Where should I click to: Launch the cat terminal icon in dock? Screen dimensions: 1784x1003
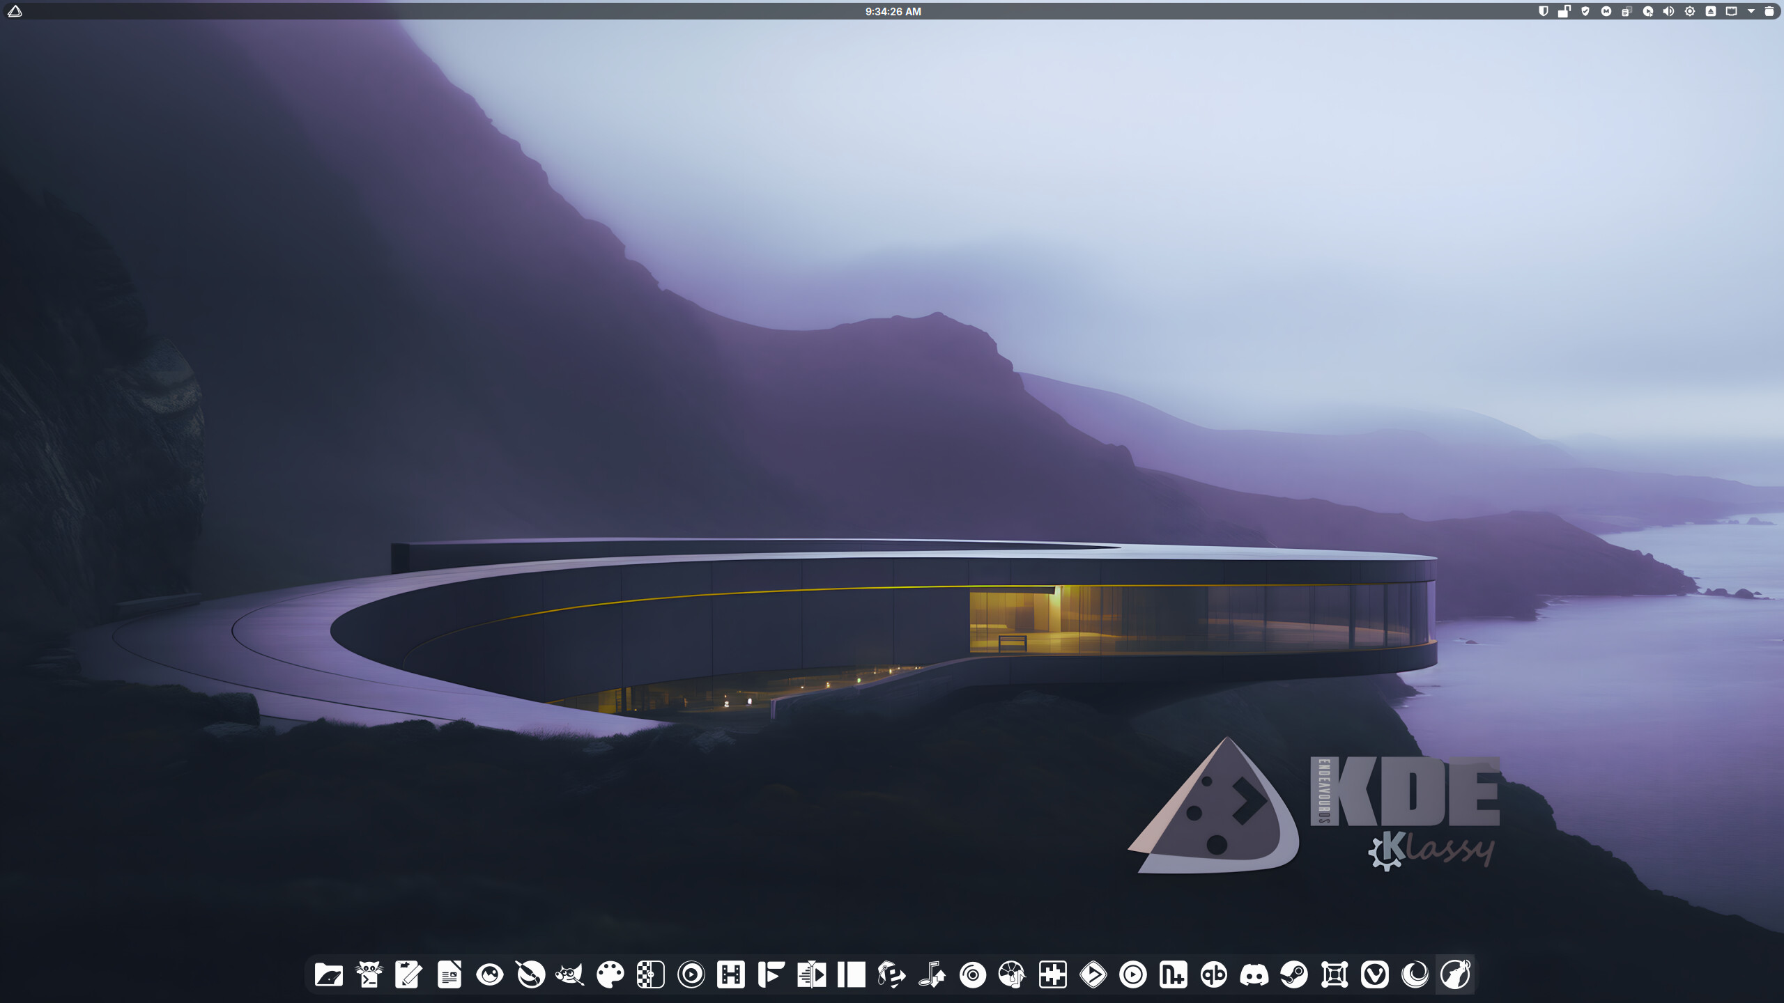pyautogui.click(x=369, y=974)
